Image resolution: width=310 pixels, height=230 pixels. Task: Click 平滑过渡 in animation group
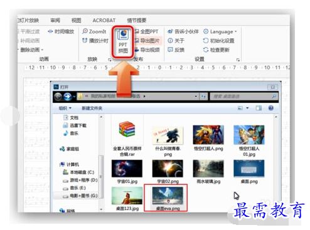[x=29, y=31]
